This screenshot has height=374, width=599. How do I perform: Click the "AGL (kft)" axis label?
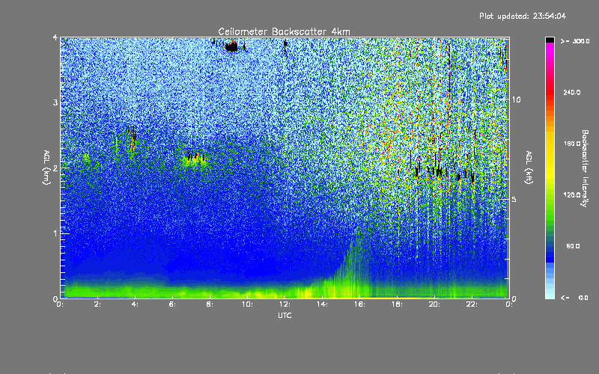(529, 168)
